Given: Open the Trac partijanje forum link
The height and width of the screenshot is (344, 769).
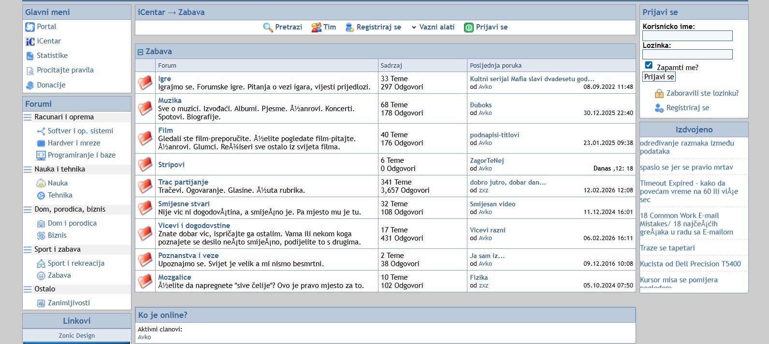Looking at the screenshot, I should point(183,182).
